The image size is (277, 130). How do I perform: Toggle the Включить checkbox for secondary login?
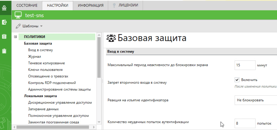[x=237, y=80]
